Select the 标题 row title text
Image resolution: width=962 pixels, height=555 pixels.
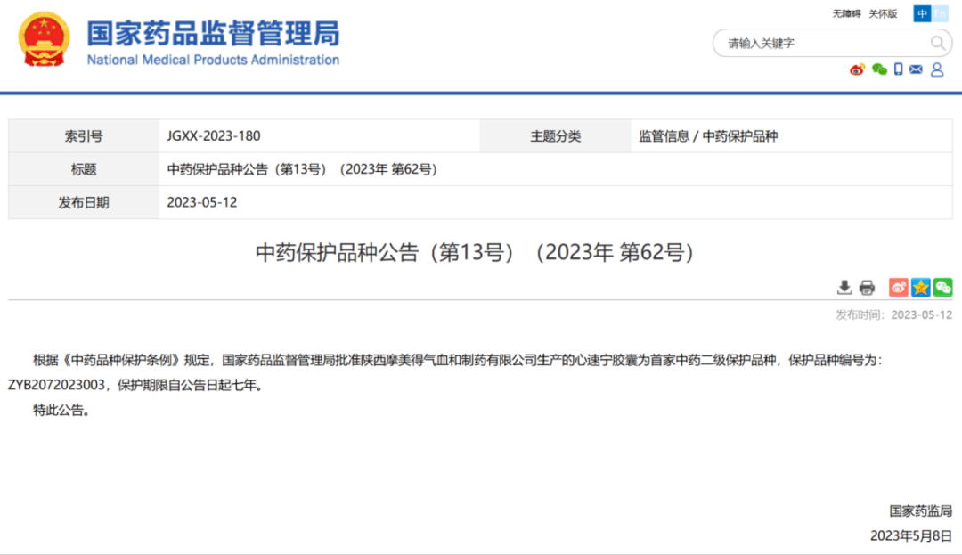(x=303, y=169)
